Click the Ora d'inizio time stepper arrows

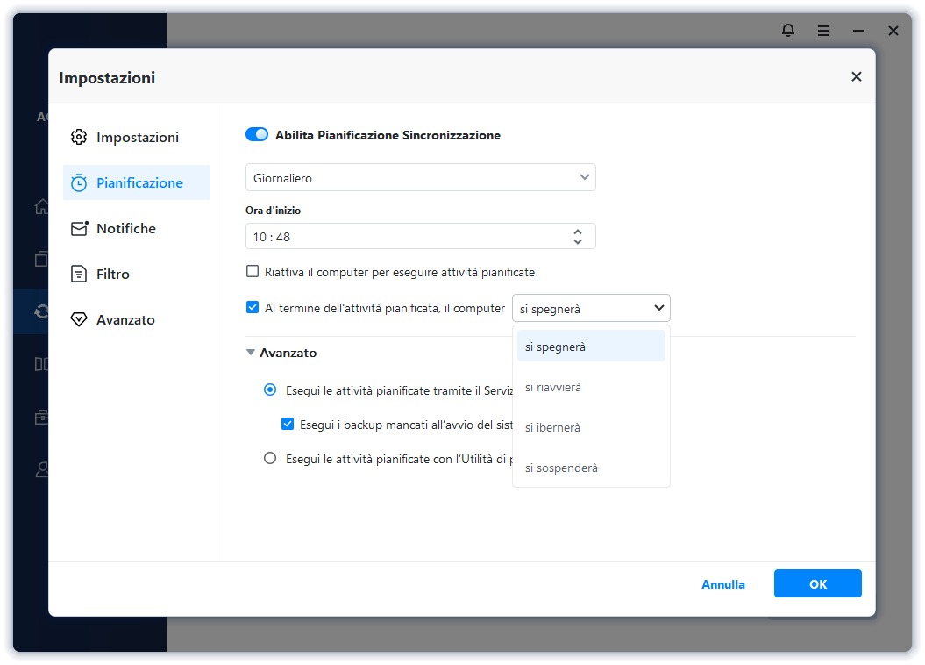click(x=578, y=236)
